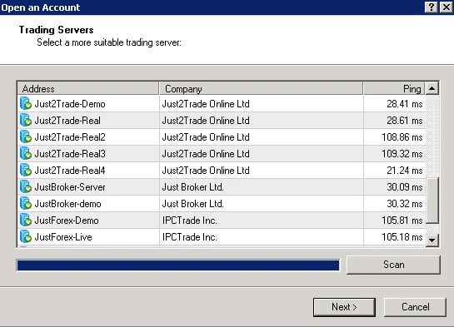Click Just2Trade Online Ltd in Just2Trade-Demo row
Viewport: 454px width, 327px height.
pyautogui.click(x=206, y=104)
